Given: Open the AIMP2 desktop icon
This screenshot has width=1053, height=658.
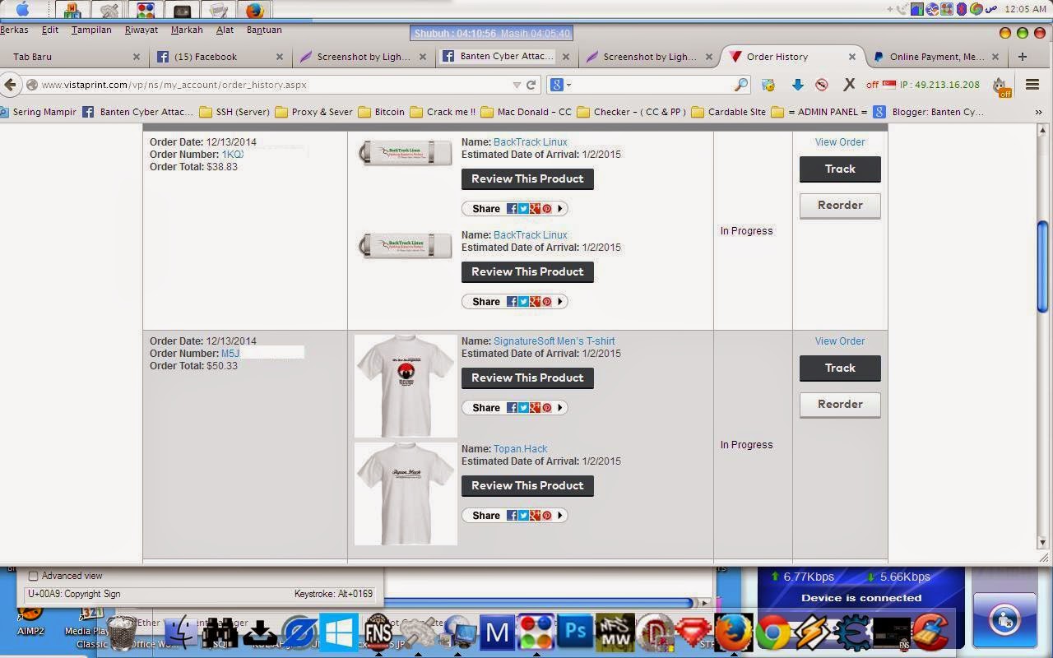Looking at the screenshot, I should [30, 617].
